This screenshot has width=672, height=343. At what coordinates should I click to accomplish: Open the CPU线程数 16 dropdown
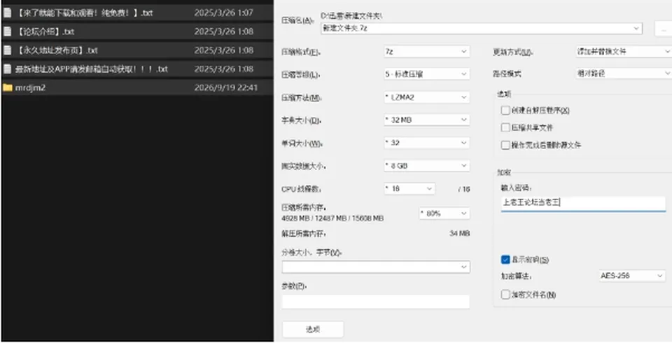409,189
